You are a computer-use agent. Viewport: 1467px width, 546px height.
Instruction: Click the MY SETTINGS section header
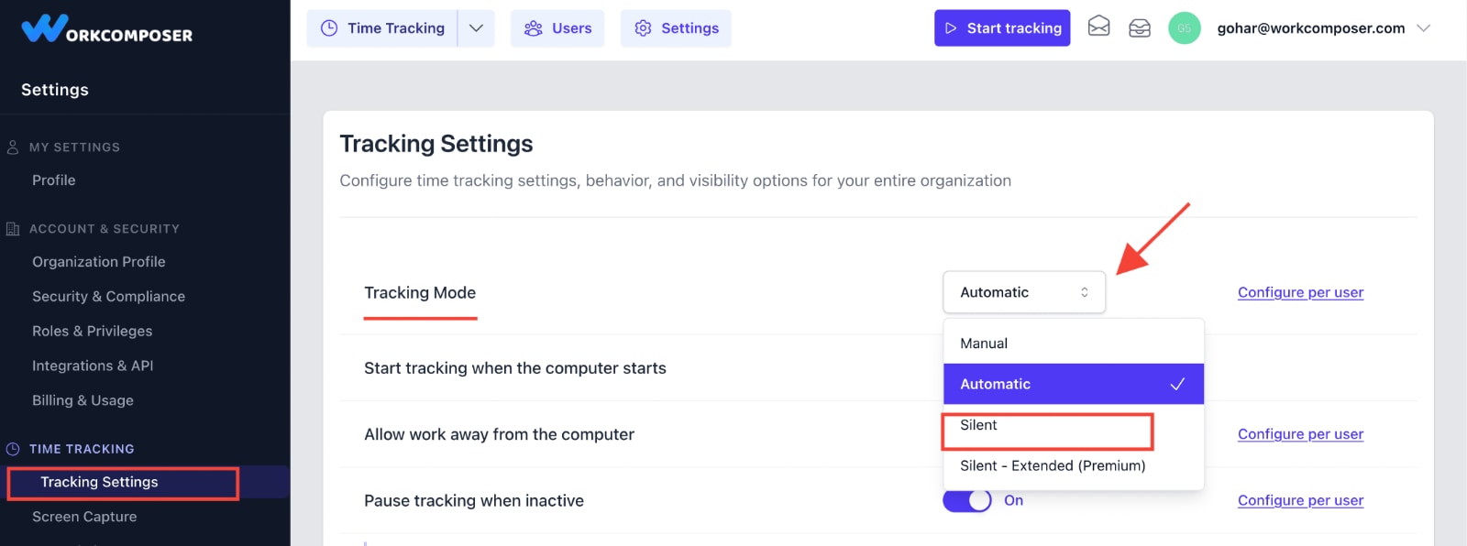(74, 147)
